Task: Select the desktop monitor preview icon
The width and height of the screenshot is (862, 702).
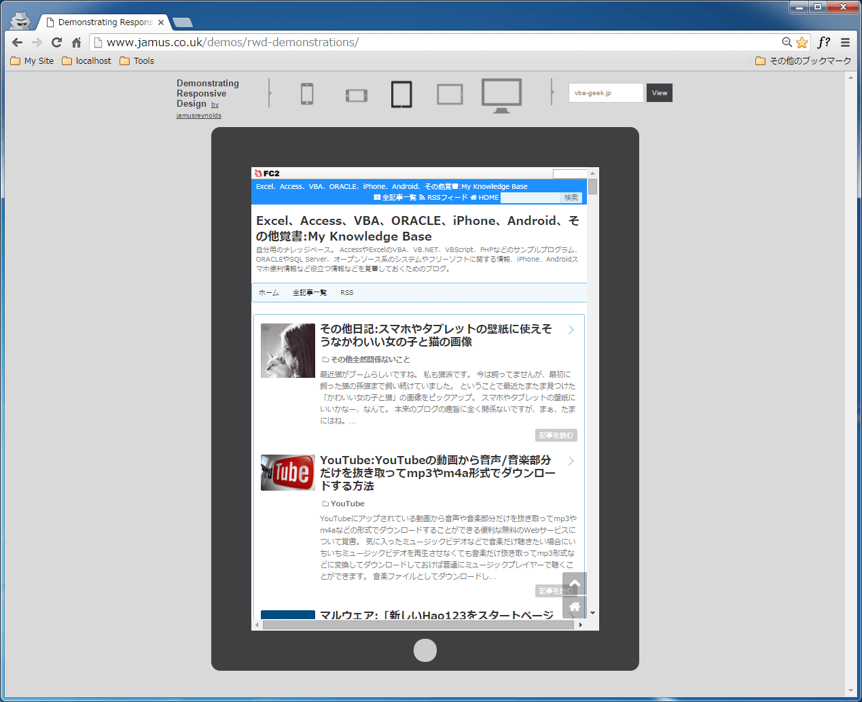Action: [501, 94]
